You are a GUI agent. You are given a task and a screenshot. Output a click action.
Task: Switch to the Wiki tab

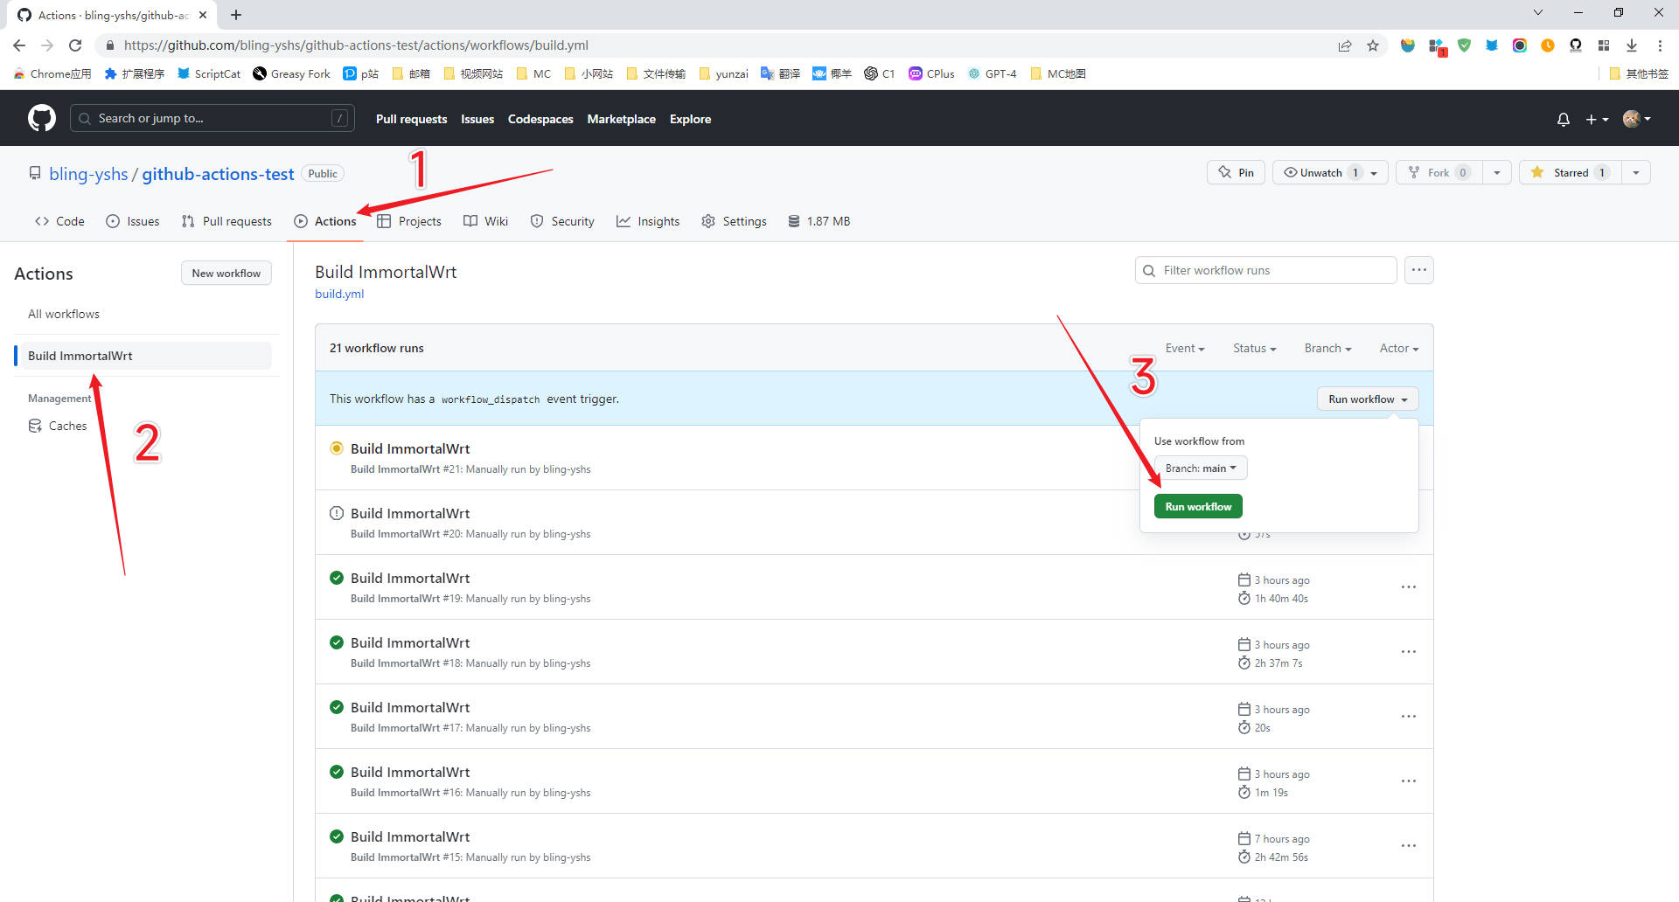point(485,221)
